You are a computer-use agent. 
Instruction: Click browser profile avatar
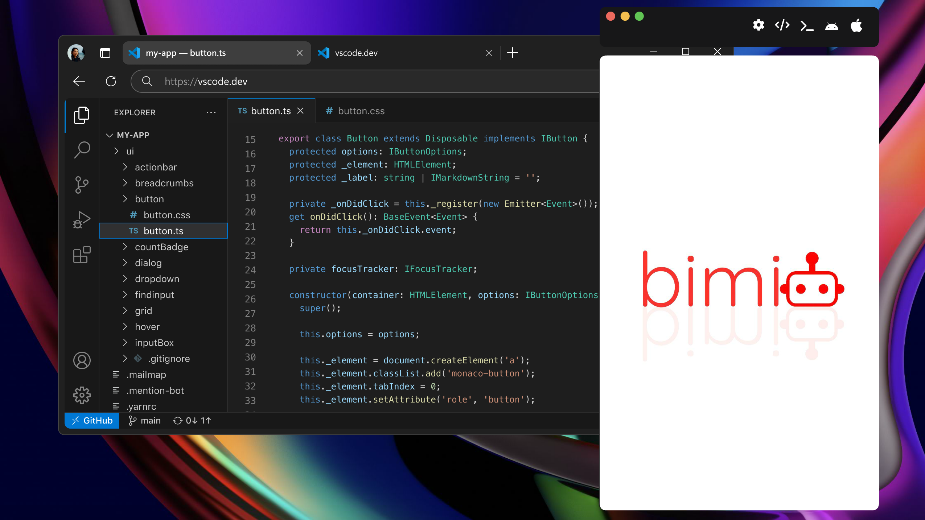pyautogui.click(x=76, y=53)
